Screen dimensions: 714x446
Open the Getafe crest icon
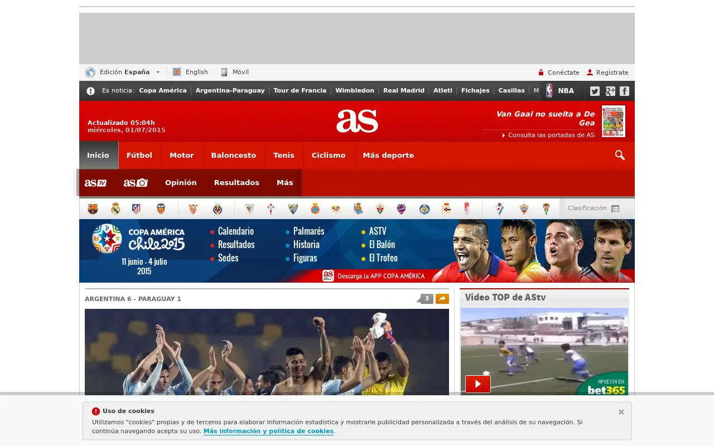tap(424, 209)
